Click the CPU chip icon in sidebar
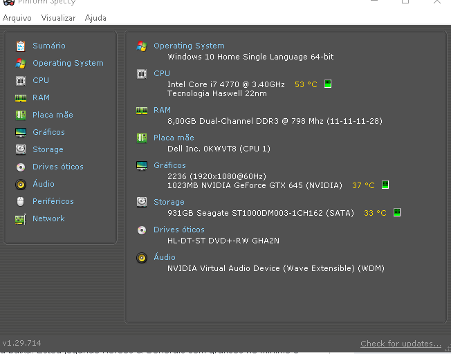The height and width of the screenshot is (354, 451). [21, 81]
